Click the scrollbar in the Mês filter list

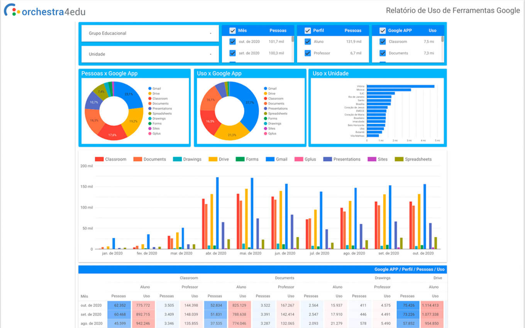(293, 39)
